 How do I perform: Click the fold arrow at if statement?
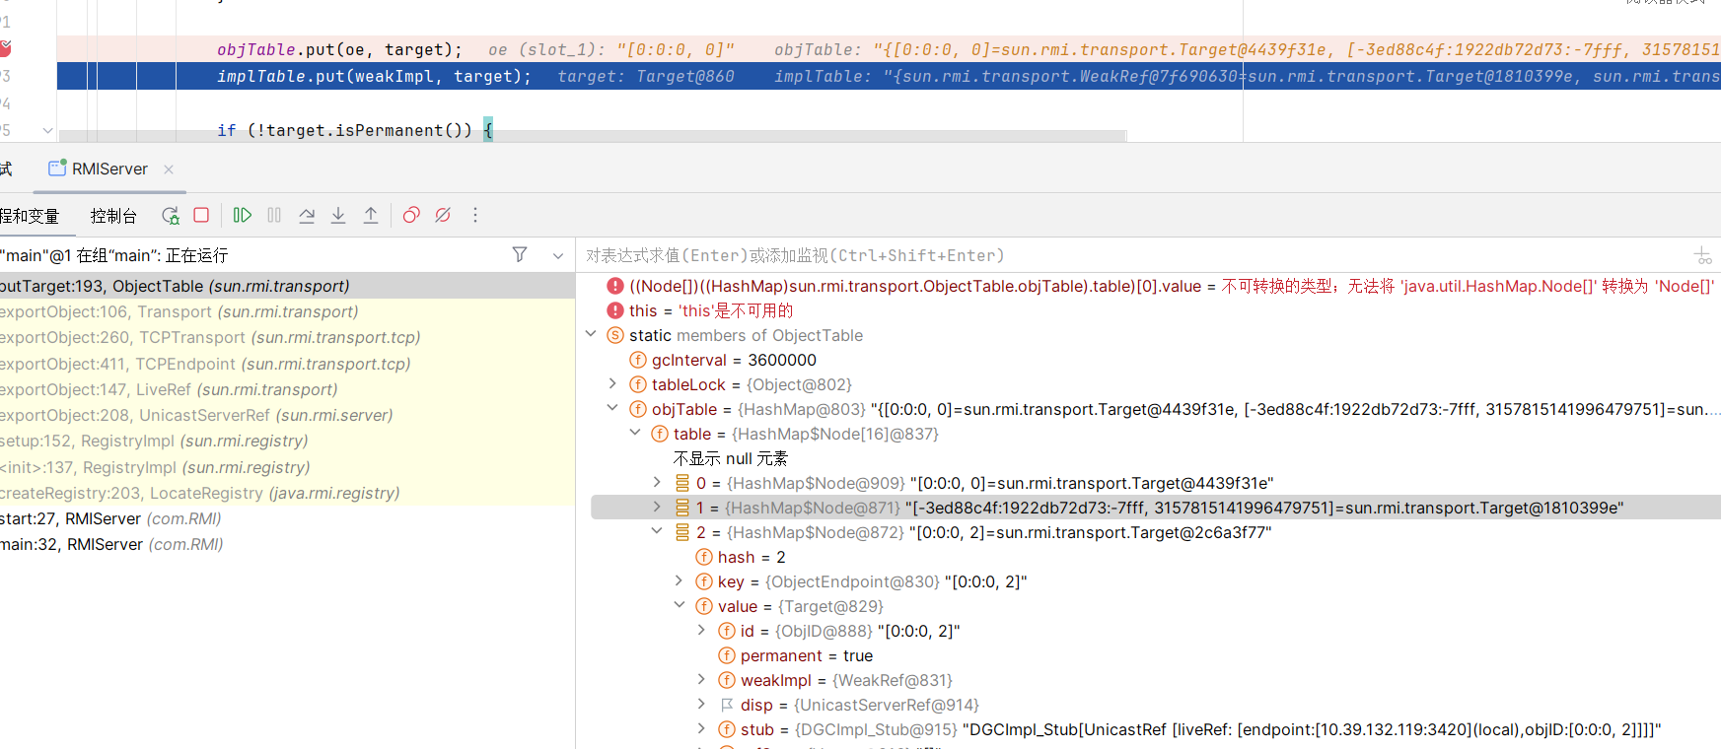coord(47,130)
